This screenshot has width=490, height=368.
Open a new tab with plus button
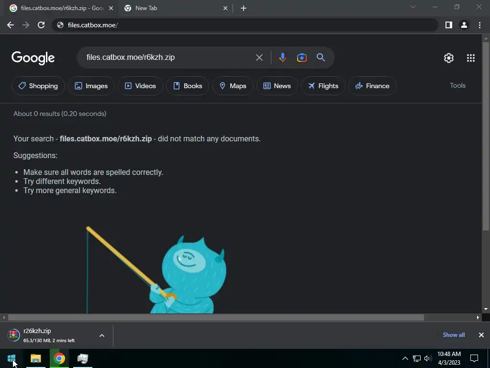(x=244, y=9)
